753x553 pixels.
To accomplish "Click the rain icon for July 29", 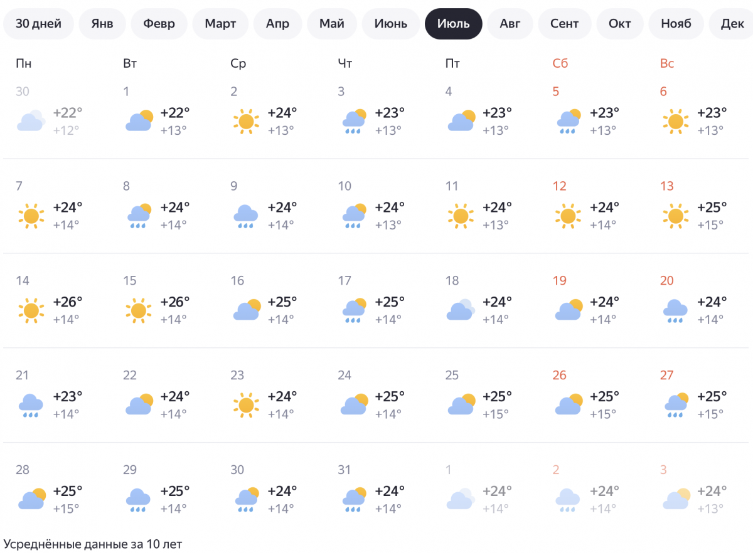I will 138,500.
